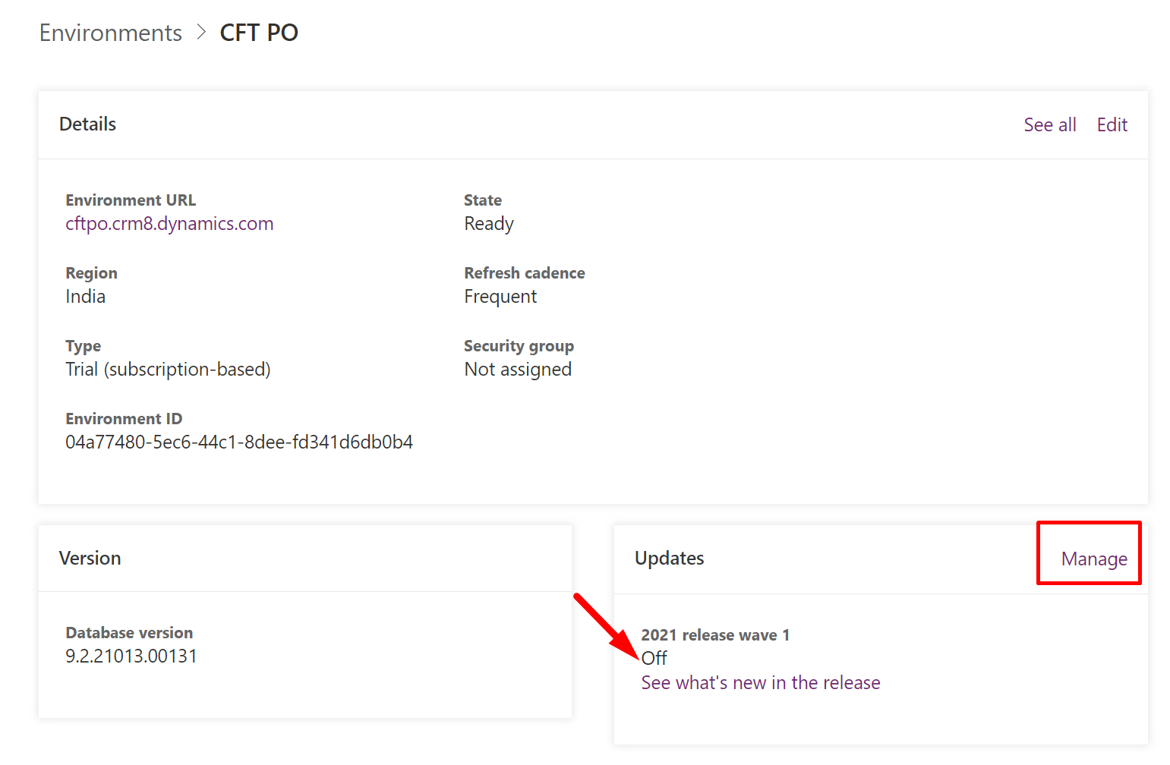
Task: Click the Updates card heading
Action: (x=669, y=559)
